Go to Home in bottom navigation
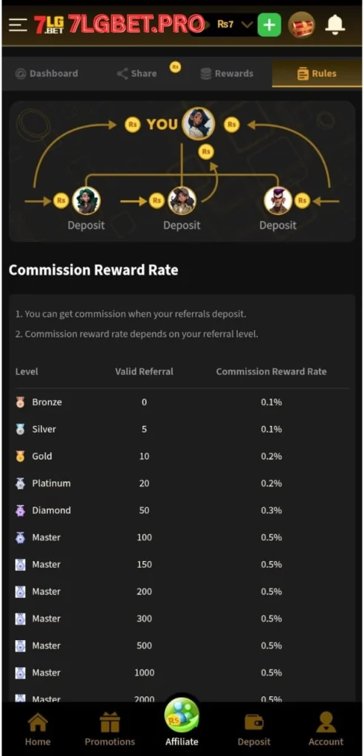The height and width of the screenshot is (756, 364). tap(38, 729)
